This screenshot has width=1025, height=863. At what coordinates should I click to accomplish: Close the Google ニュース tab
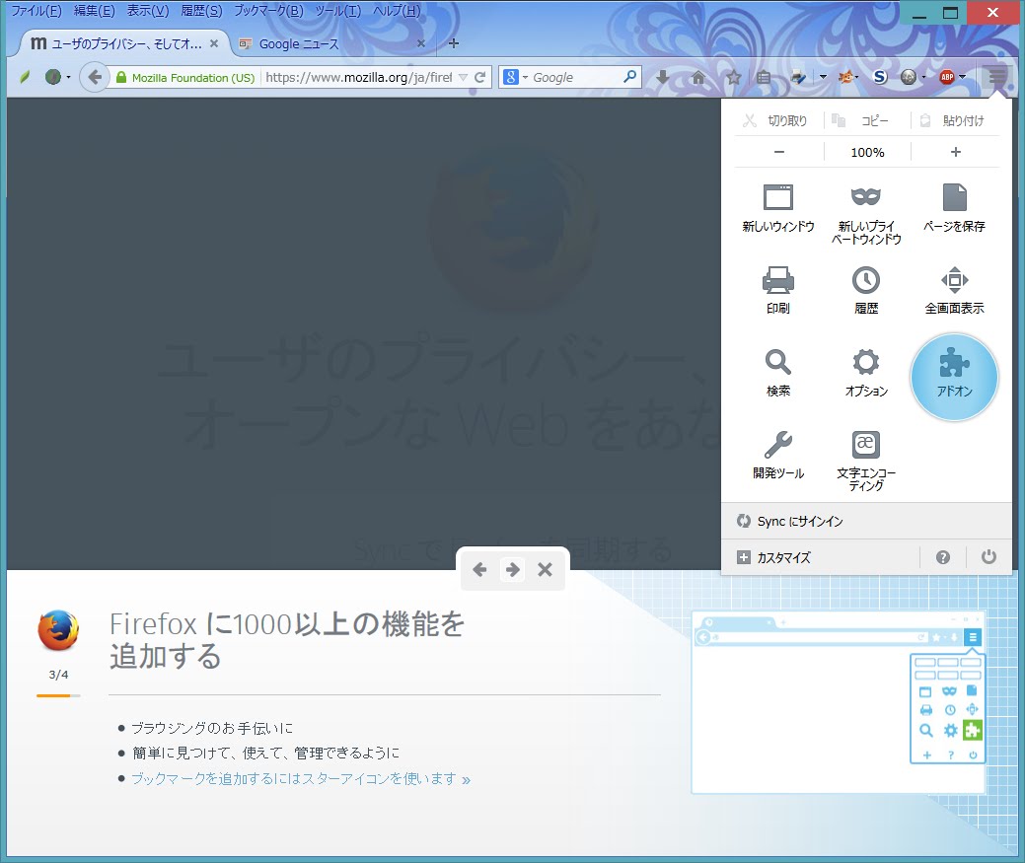pos(421,43)
